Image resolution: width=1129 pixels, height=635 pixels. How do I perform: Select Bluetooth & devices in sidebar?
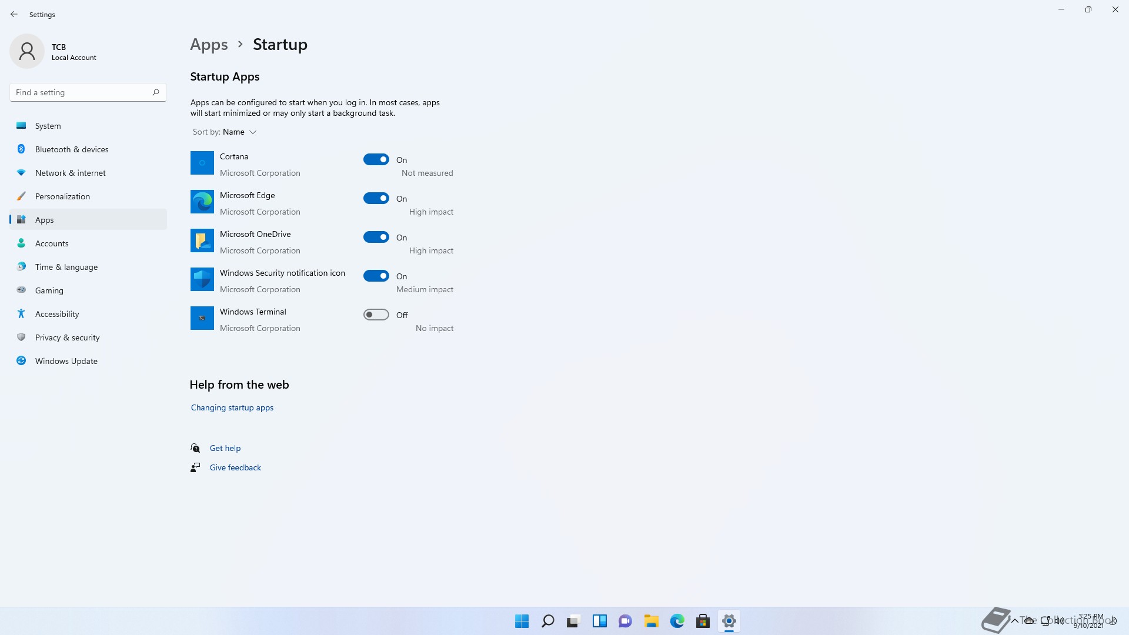click(x=88, y=149)
